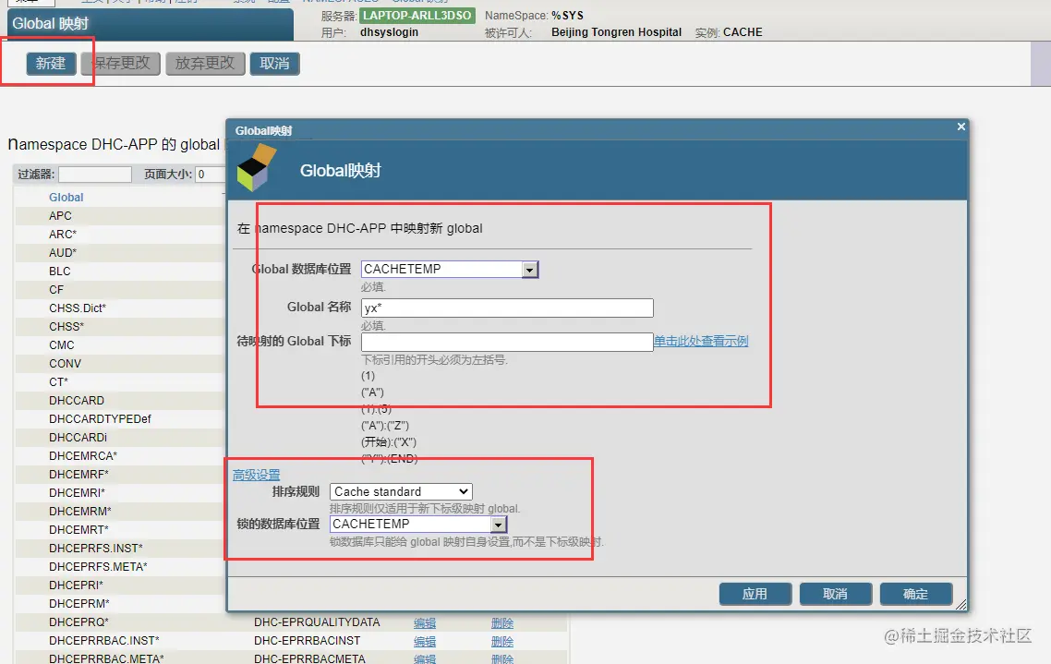Screen dimensions: 1051x664
Task: Click the 编辑 link for DHC-EPRRBACINST
Action: [x=425, y=641]
